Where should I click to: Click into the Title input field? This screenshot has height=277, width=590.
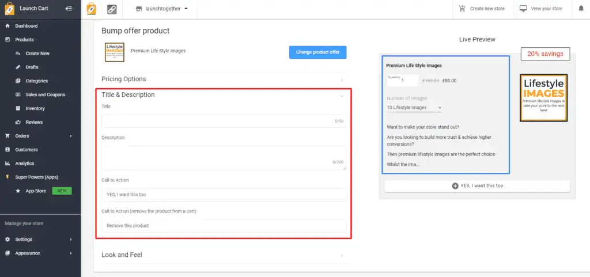224,121
